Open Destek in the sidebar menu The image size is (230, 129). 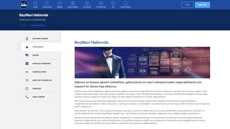(x=36, y=55)
